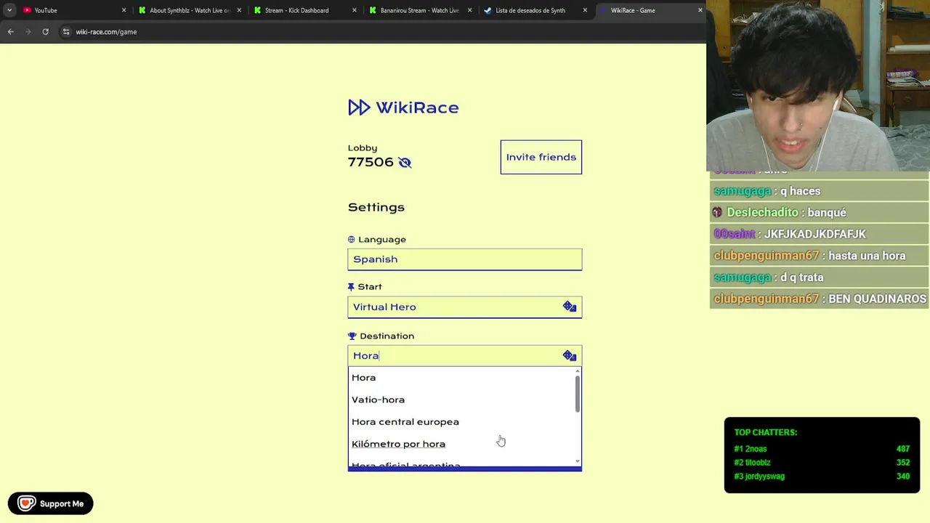The image size is (930, 523).
Task: Click the lobby code 77506
Action: pyautogui.click(x=371, y=163)
